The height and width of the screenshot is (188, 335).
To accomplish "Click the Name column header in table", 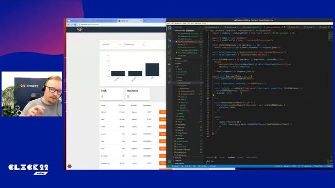I will pos(103,105).
